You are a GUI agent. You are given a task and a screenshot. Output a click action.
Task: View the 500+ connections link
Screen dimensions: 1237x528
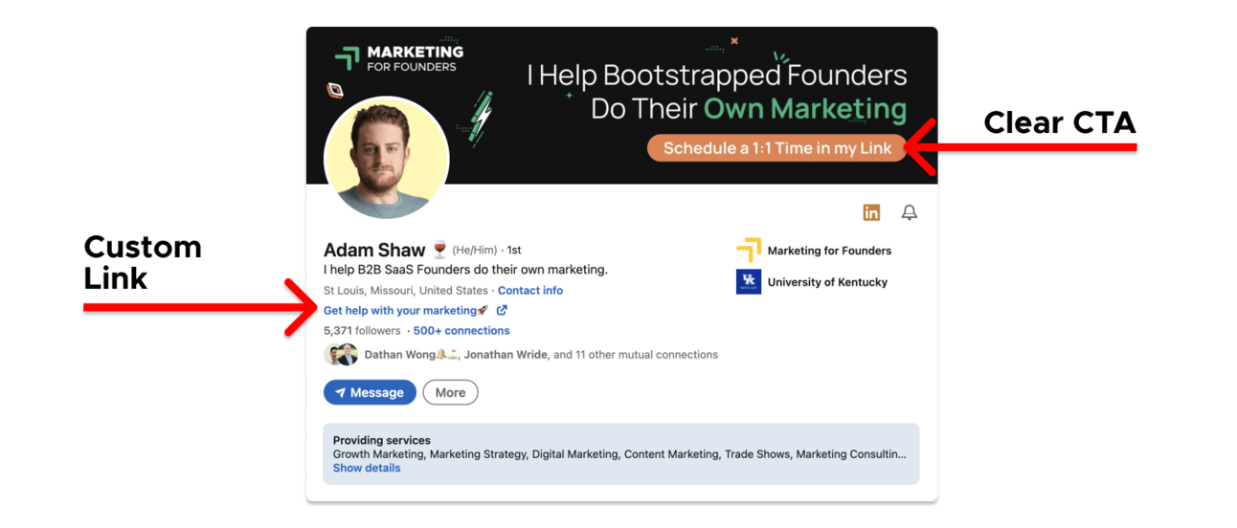[x=461, y=331]
